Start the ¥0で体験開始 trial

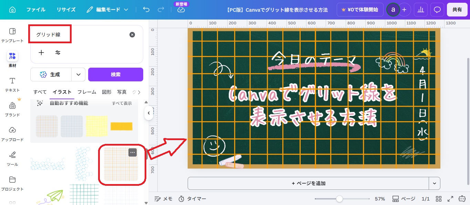[x=360, y=10]
